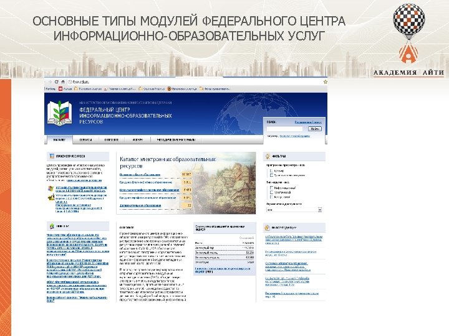Click the Новости panel icon
Screen dimensions: 449x336
(x=52, y=226)
